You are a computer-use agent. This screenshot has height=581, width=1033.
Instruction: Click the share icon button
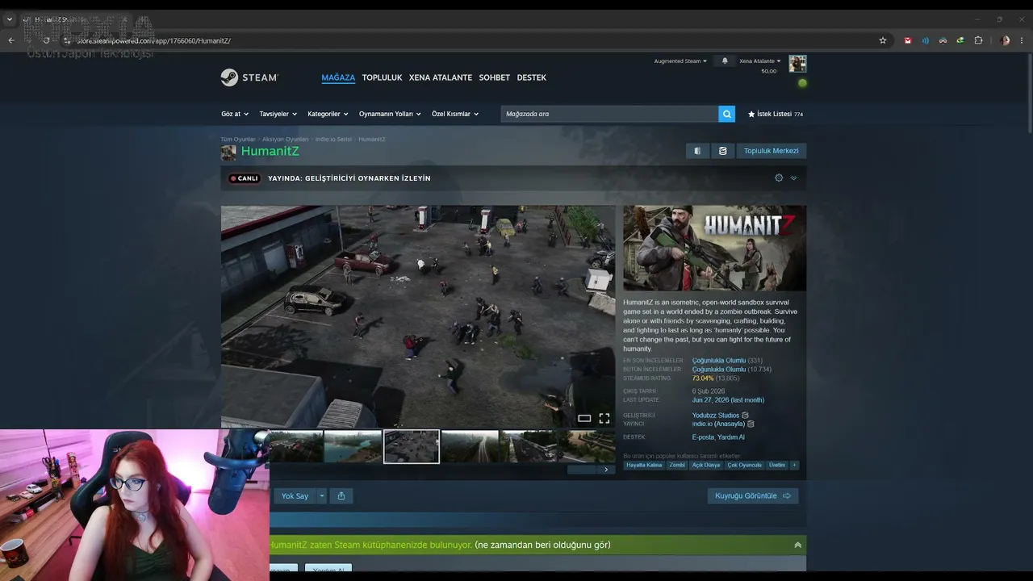341,495
